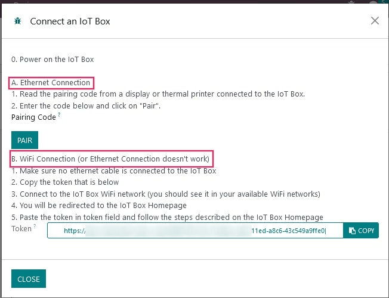
Task: Click the bug icon in the dialog header
Action: click(x=17, y=21)
